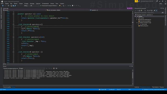Screen dimensions: 167x94
Task: Open the Lessons scope dropdown in navigation bar
Action: (25, 10)
